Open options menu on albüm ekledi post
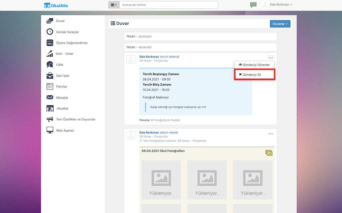342x213 pixels. 271,134
